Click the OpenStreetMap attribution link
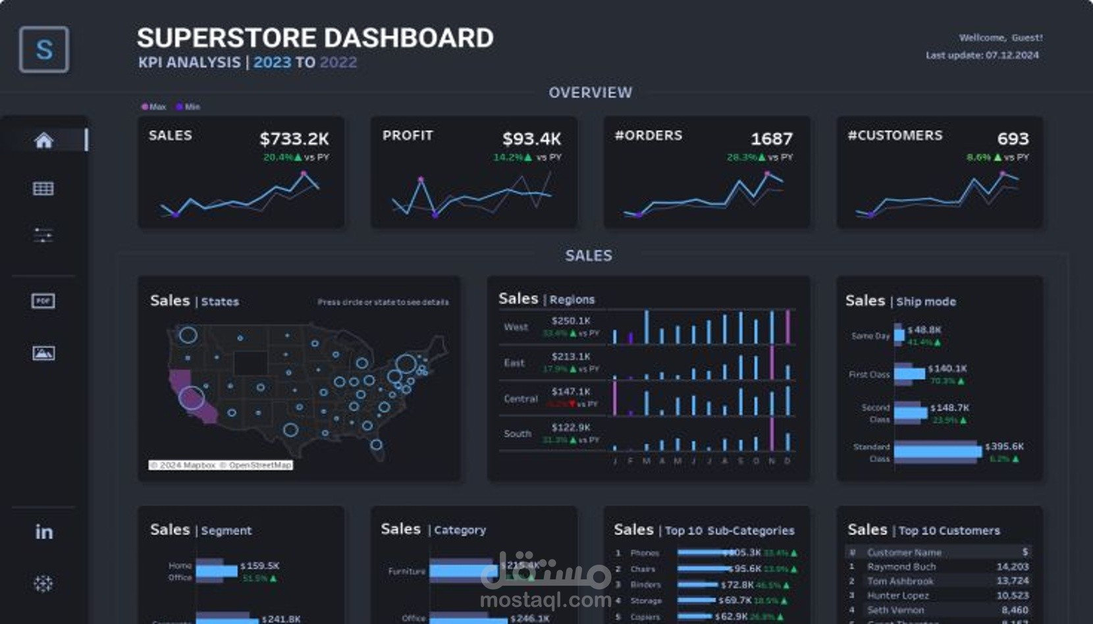The height and width of the screenshot is (624, 1093). 255,465
